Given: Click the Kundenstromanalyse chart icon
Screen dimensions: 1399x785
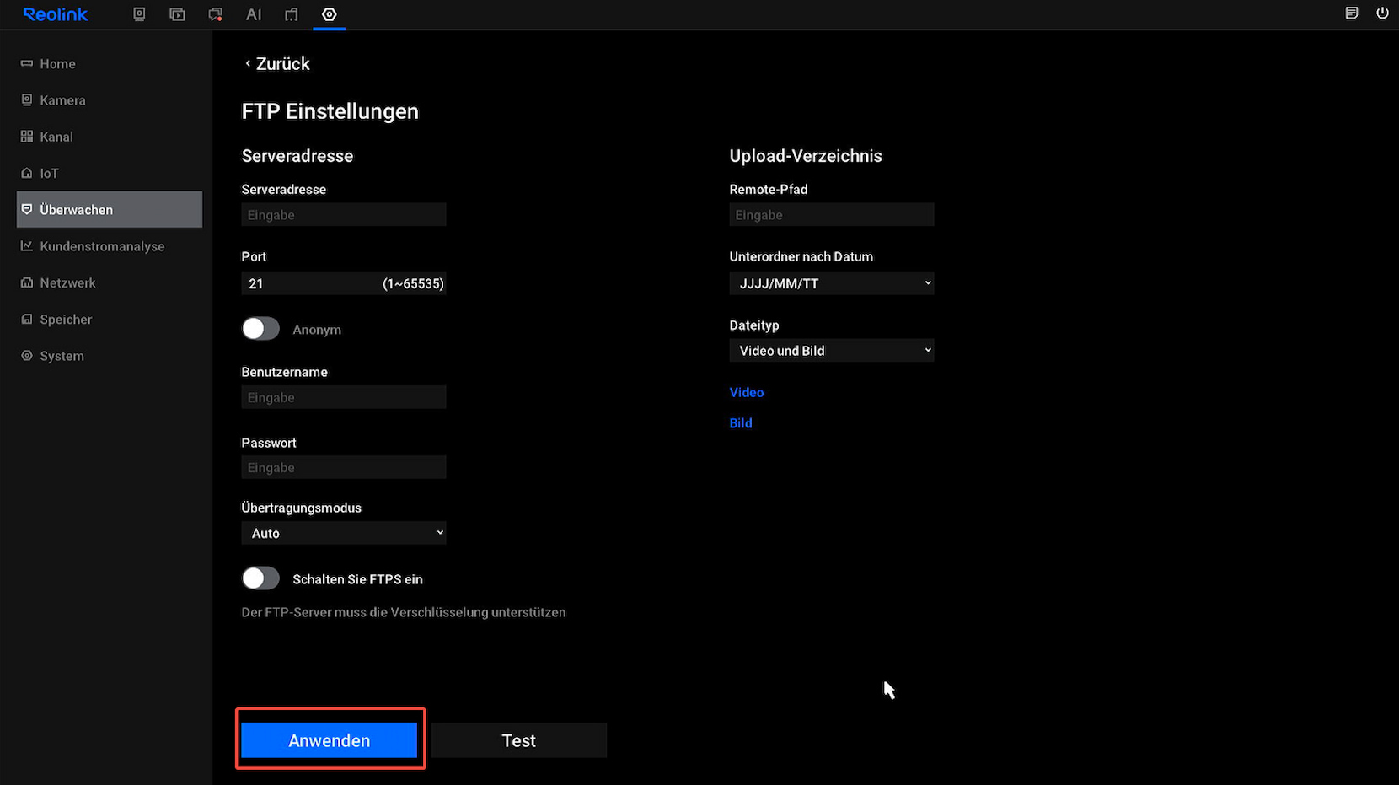Looking at the screenshot, I should (x=27, y=245).
